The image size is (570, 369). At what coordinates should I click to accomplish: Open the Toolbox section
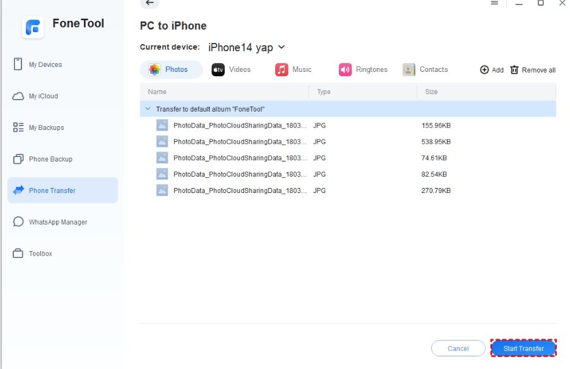(40, 254)
